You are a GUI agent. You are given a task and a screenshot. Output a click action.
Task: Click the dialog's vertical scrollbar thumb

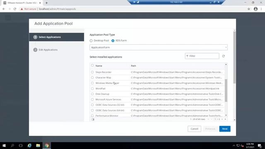(234, 58)
